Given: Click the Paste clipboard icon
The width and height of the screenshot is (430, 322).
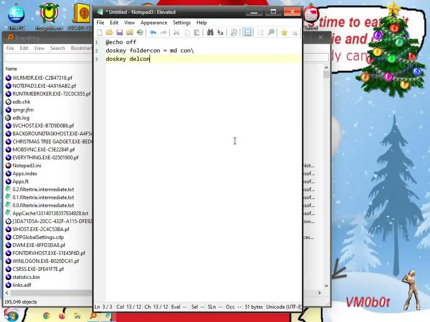Looking at the screenshot, I should click(x=197, y=32).
